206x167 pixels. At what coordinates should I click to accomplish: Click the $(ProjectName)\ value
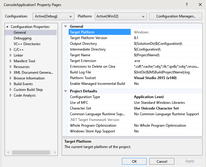147,55
